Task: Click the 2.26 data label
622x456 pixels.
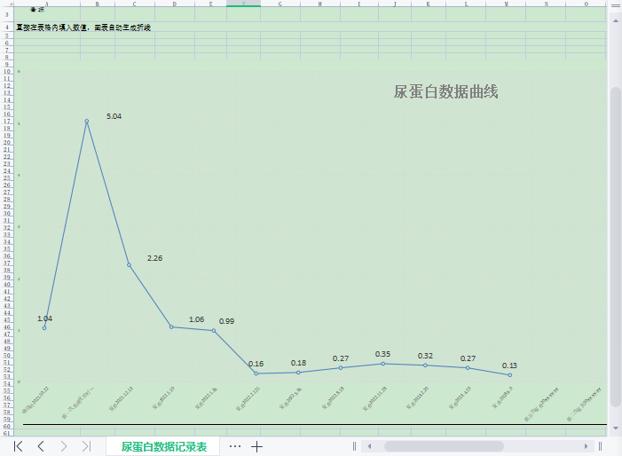Action: (154, 258)
